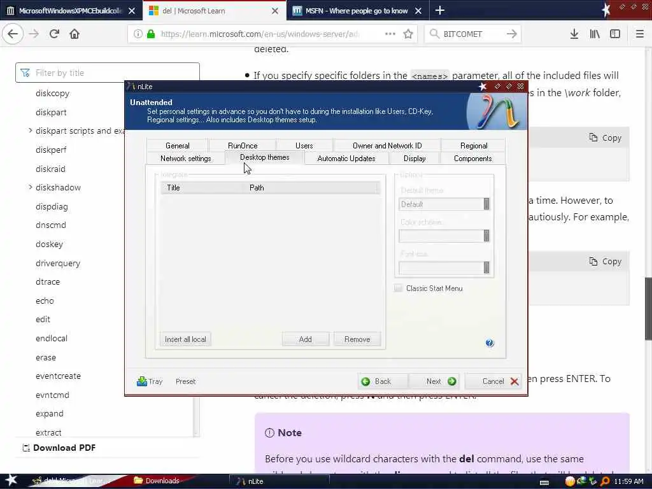Close the del Microsoft Learn tab

[x=275, y=11]
